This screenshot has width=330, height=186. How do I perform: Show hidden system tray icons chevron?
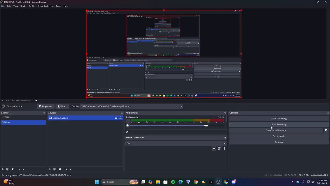pyautogui.click(x=292, y=182)
